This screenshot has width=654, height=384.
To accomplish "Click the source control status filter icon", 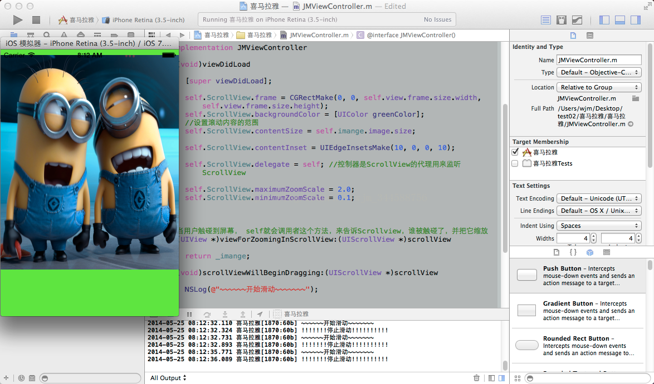I will pos(32,378).
